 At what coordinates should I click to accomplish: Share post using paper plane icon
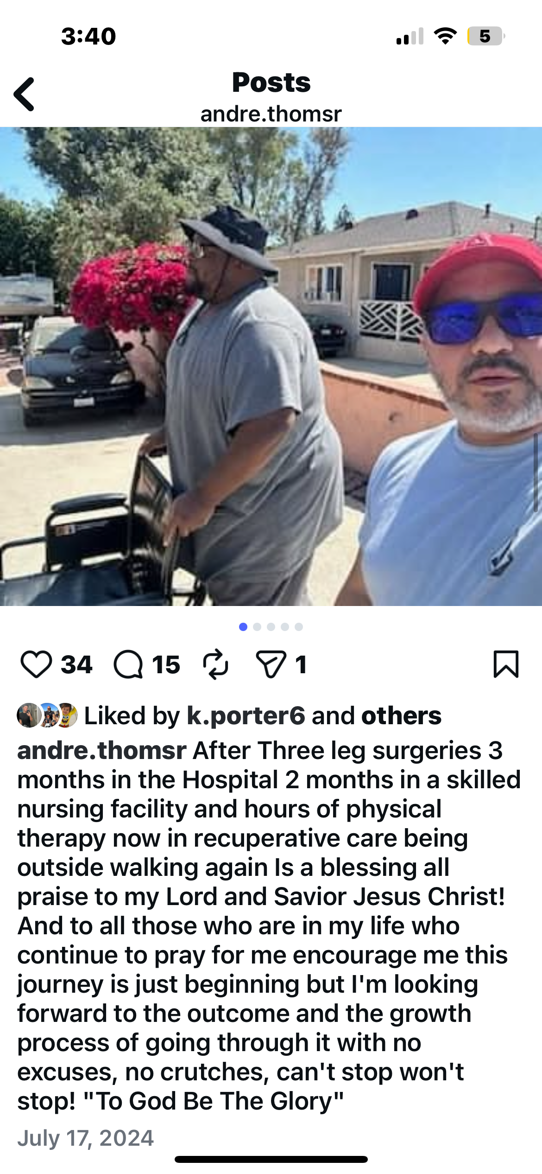point(271,664)
